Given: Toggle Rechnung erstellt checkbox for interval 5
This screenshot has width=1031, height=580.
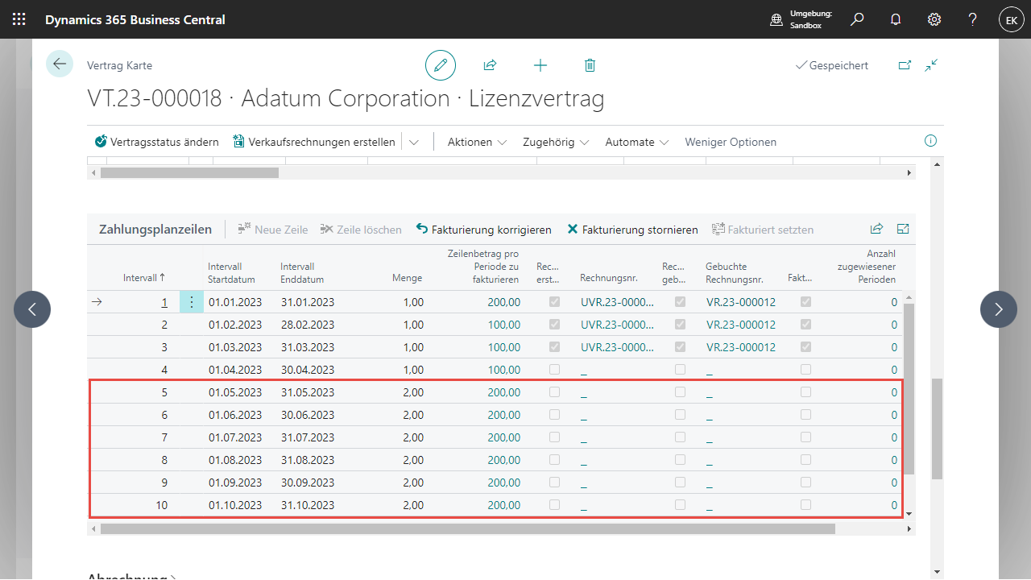Looking at the screenshot, I should 554,392.
